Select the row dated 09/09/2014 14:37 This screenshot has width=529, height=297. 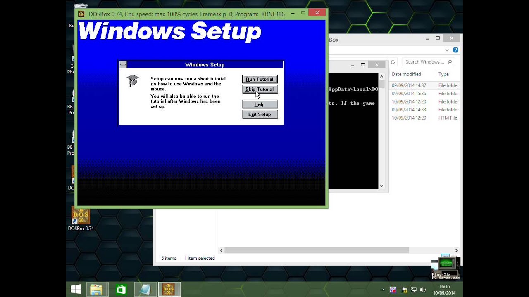pos(425,85)
